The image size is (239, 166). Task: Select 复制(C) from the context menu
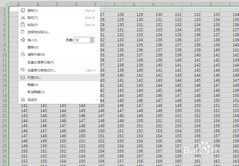(59, 10)
